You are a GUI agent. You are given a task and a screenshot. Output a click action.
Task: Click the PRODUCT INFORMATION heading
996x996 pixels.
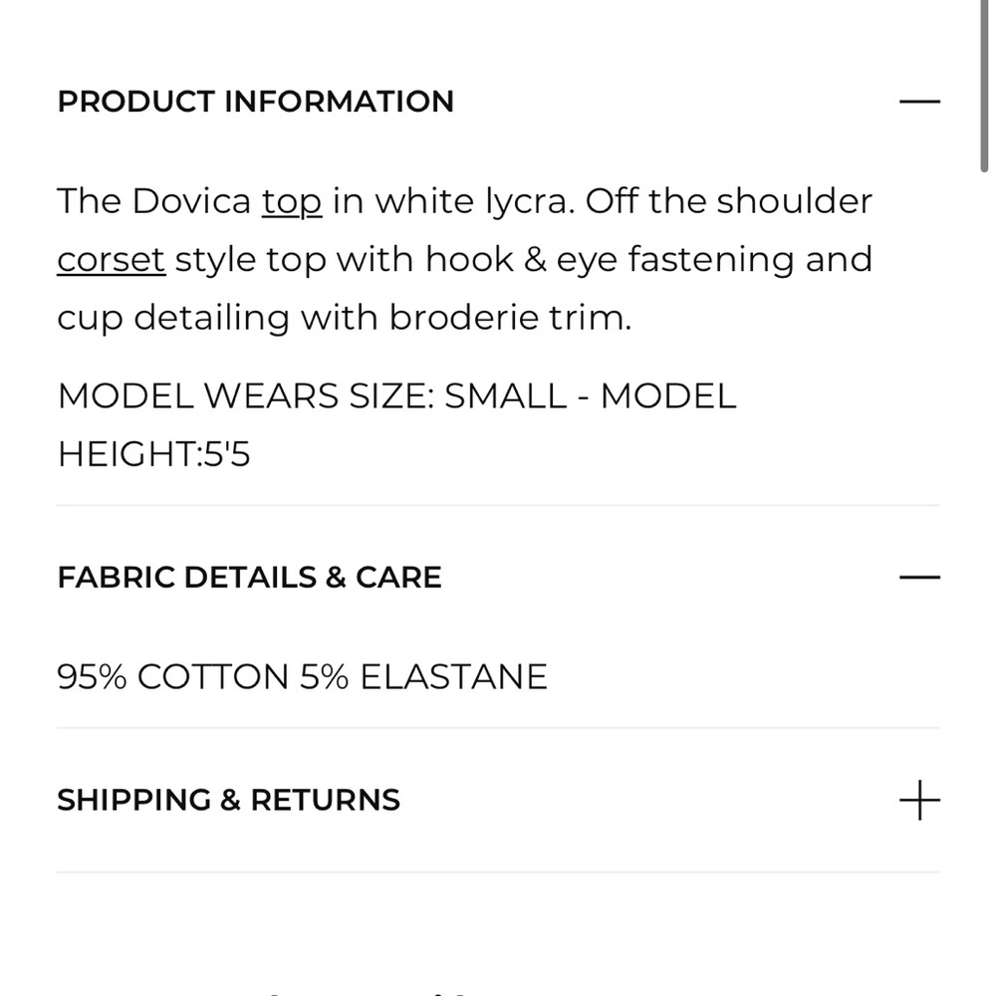pyautogui.click(x=255, y=102)
